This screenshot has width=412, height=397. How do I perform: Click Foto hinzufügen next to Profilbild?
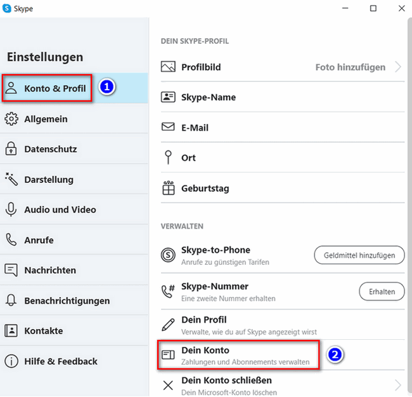tap(351, 67)
